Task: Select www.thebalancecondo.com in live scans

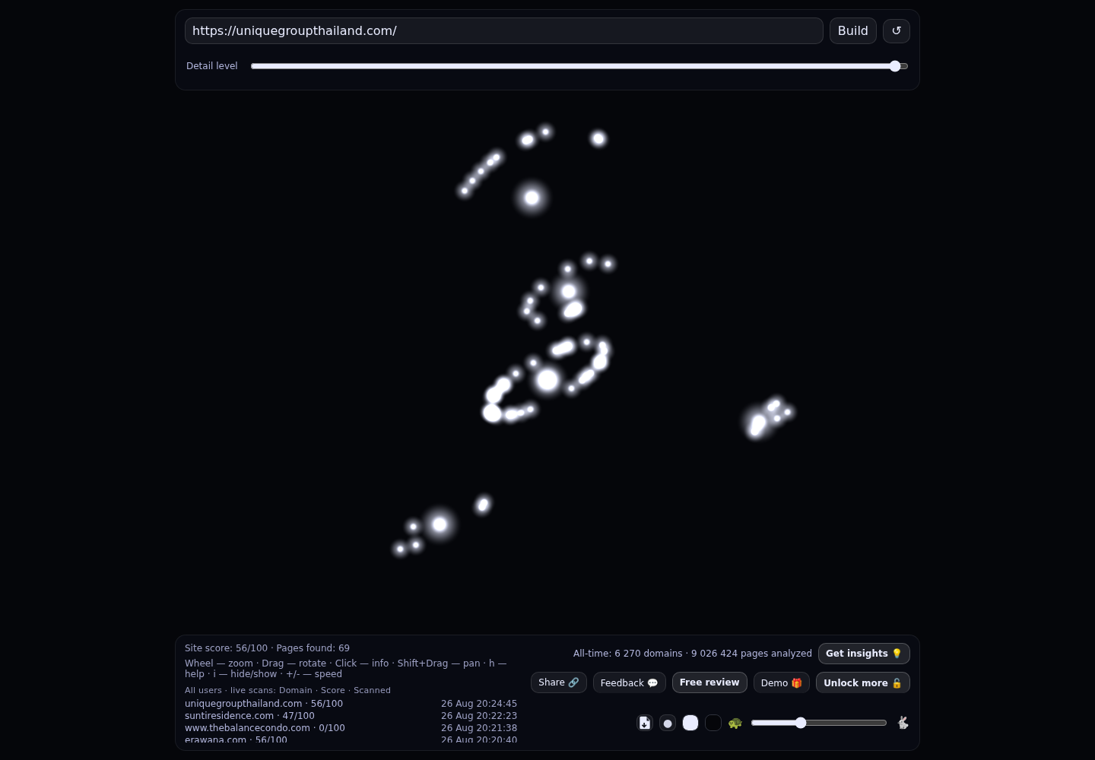Action: [x=265, y=728]
